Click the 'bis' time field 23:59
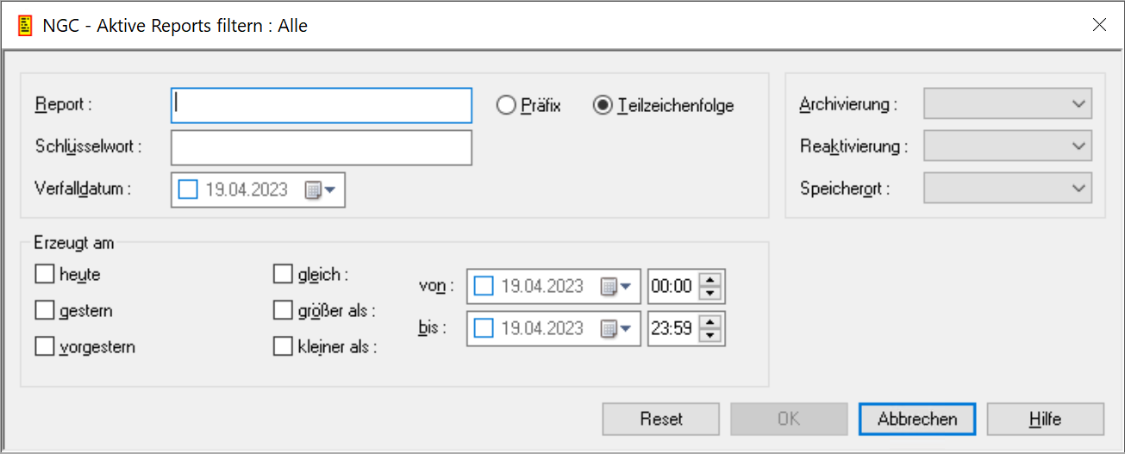This screenshot has height=454, width=1125. pyautogui.click(x=672, y=328)
